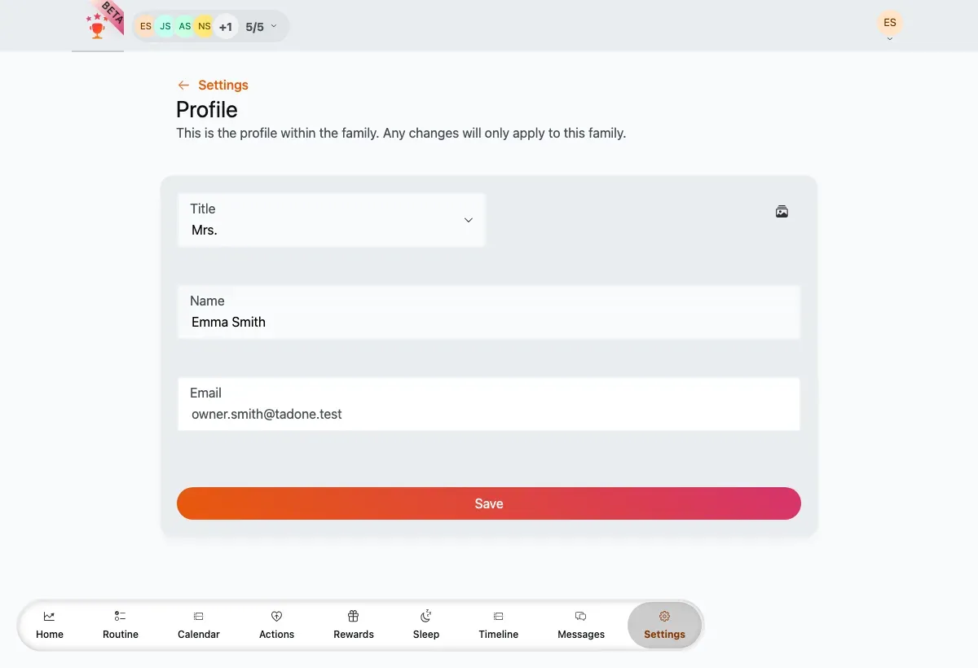
Task: Select the Settings tab
Action: [665, 625]
